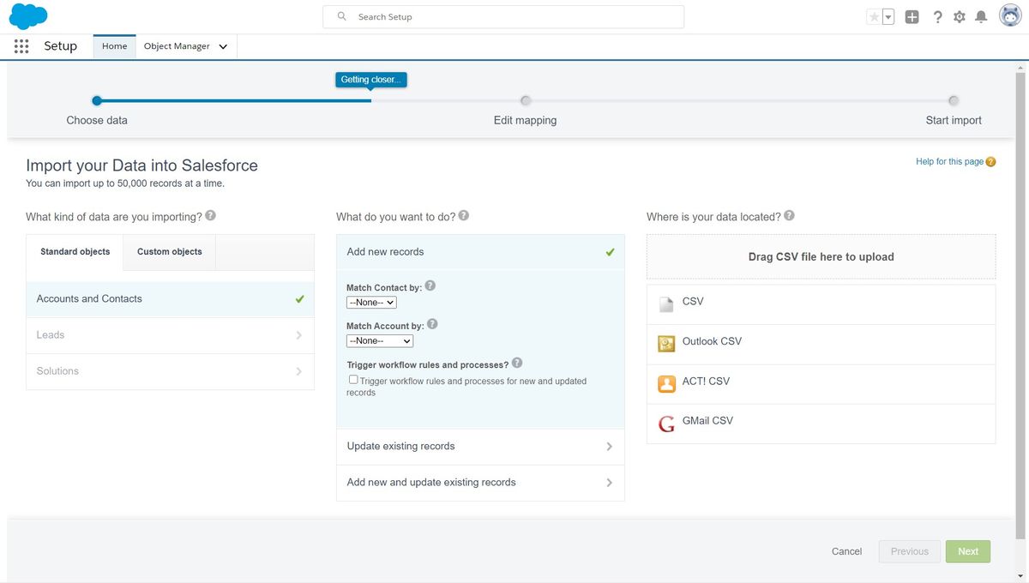
Task: Open the Setup gear icon
Action: [960, 17]
